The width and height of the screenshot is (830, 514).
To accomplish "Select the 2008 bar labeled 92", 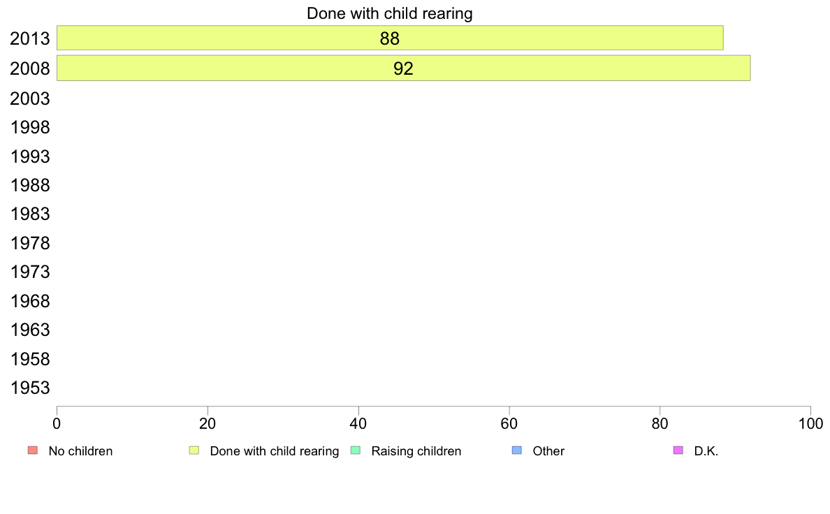I will point(403,68).
